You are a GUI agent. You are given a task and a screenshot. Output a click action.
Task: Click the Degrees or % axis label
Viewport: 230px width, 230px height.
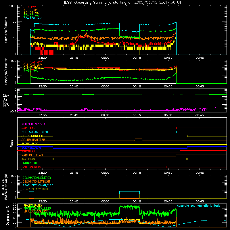[x=7, y=215]
